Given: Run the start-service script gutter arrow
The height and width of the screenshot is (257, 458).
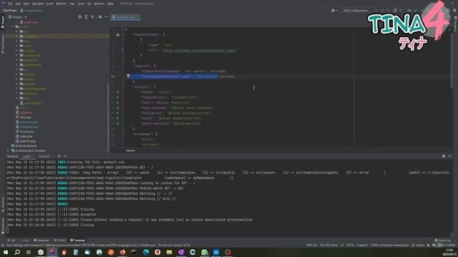Looking at the screenshot, I should tap(118, 124).
